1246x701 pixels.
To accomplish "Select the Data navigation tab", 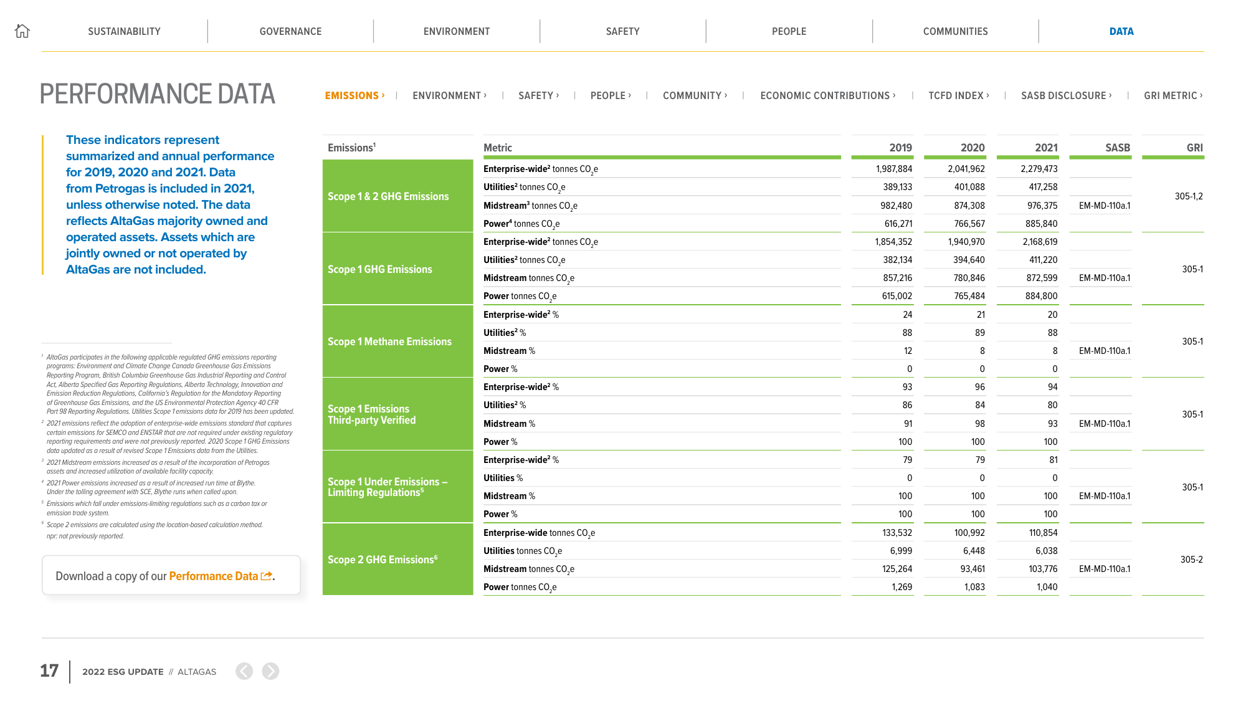I will (1121, 31).
